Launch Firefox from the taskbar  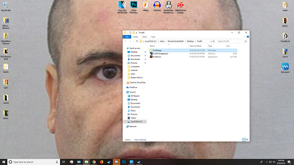coord(101,162)
